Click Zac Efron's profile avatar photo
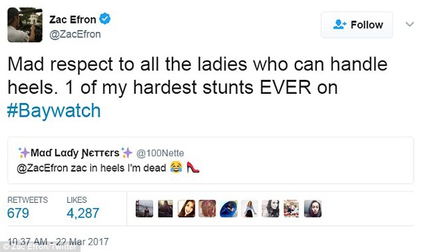Image resolution: width=422 pixels, height=252 pixels. (x=25, y=25)
